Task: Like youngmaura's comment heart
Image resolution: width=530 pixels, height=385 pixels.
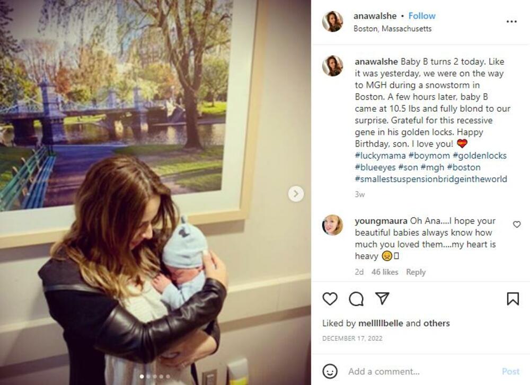Action: tap(517, 224)
